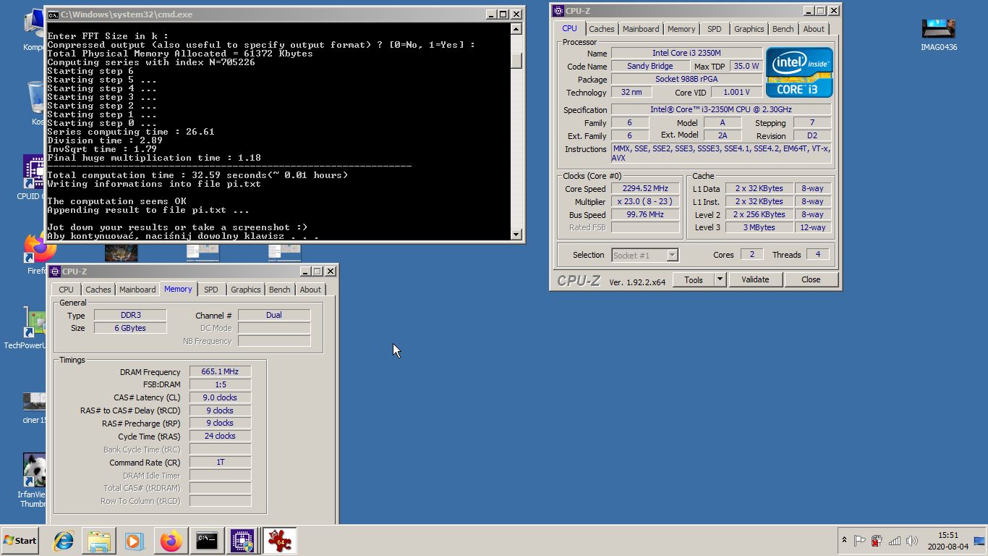The height and width of the screenshot is (556, 988).
Task: Click the DRAM Frequency 665.1 MHz value
Action: click(220, 371)
